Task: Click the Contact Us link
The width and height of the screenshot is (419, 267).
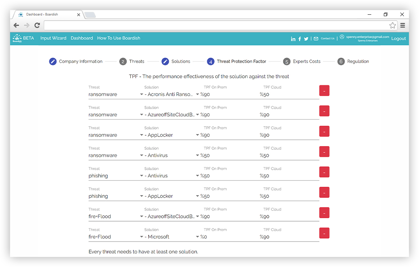Action: 327,38
